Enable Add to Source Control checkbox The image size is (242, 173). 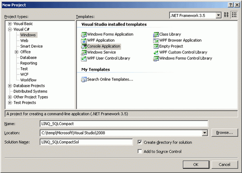140,151
